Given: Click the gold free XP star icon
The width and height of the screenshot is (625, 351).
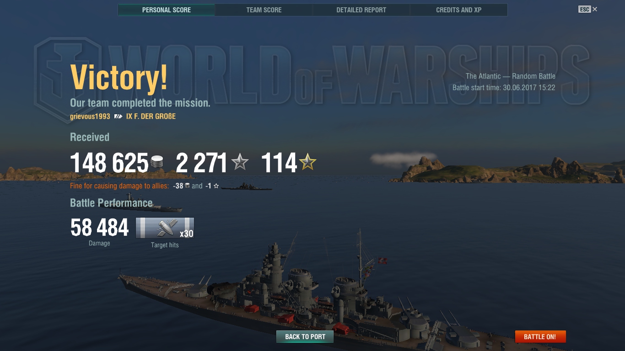Looking at the screenshot, I should pos(308,162).
